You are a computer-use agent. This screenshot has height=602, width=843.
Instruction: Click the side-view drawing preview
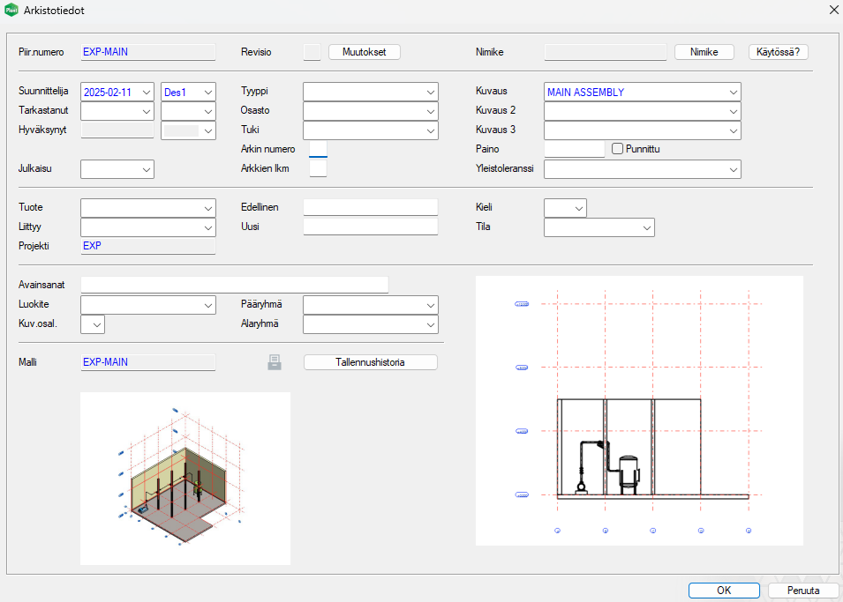(639, 410)
